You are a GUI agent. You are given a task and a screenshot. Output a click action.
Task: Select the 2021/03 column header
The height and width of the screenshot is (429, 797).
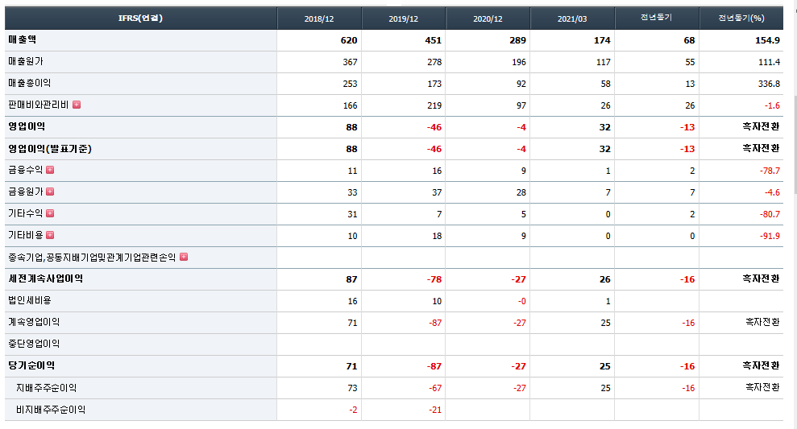point(572,19)
